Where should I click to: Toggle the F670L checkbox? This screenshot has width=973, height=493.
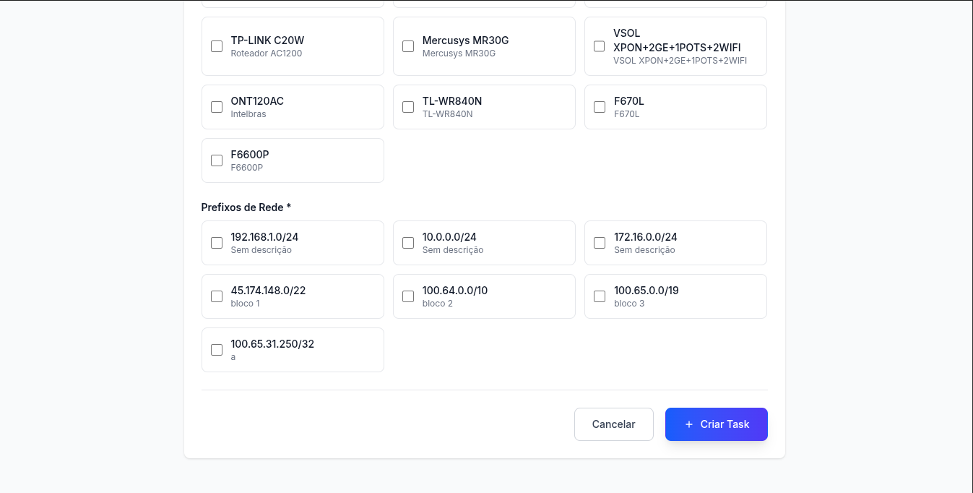600,107
